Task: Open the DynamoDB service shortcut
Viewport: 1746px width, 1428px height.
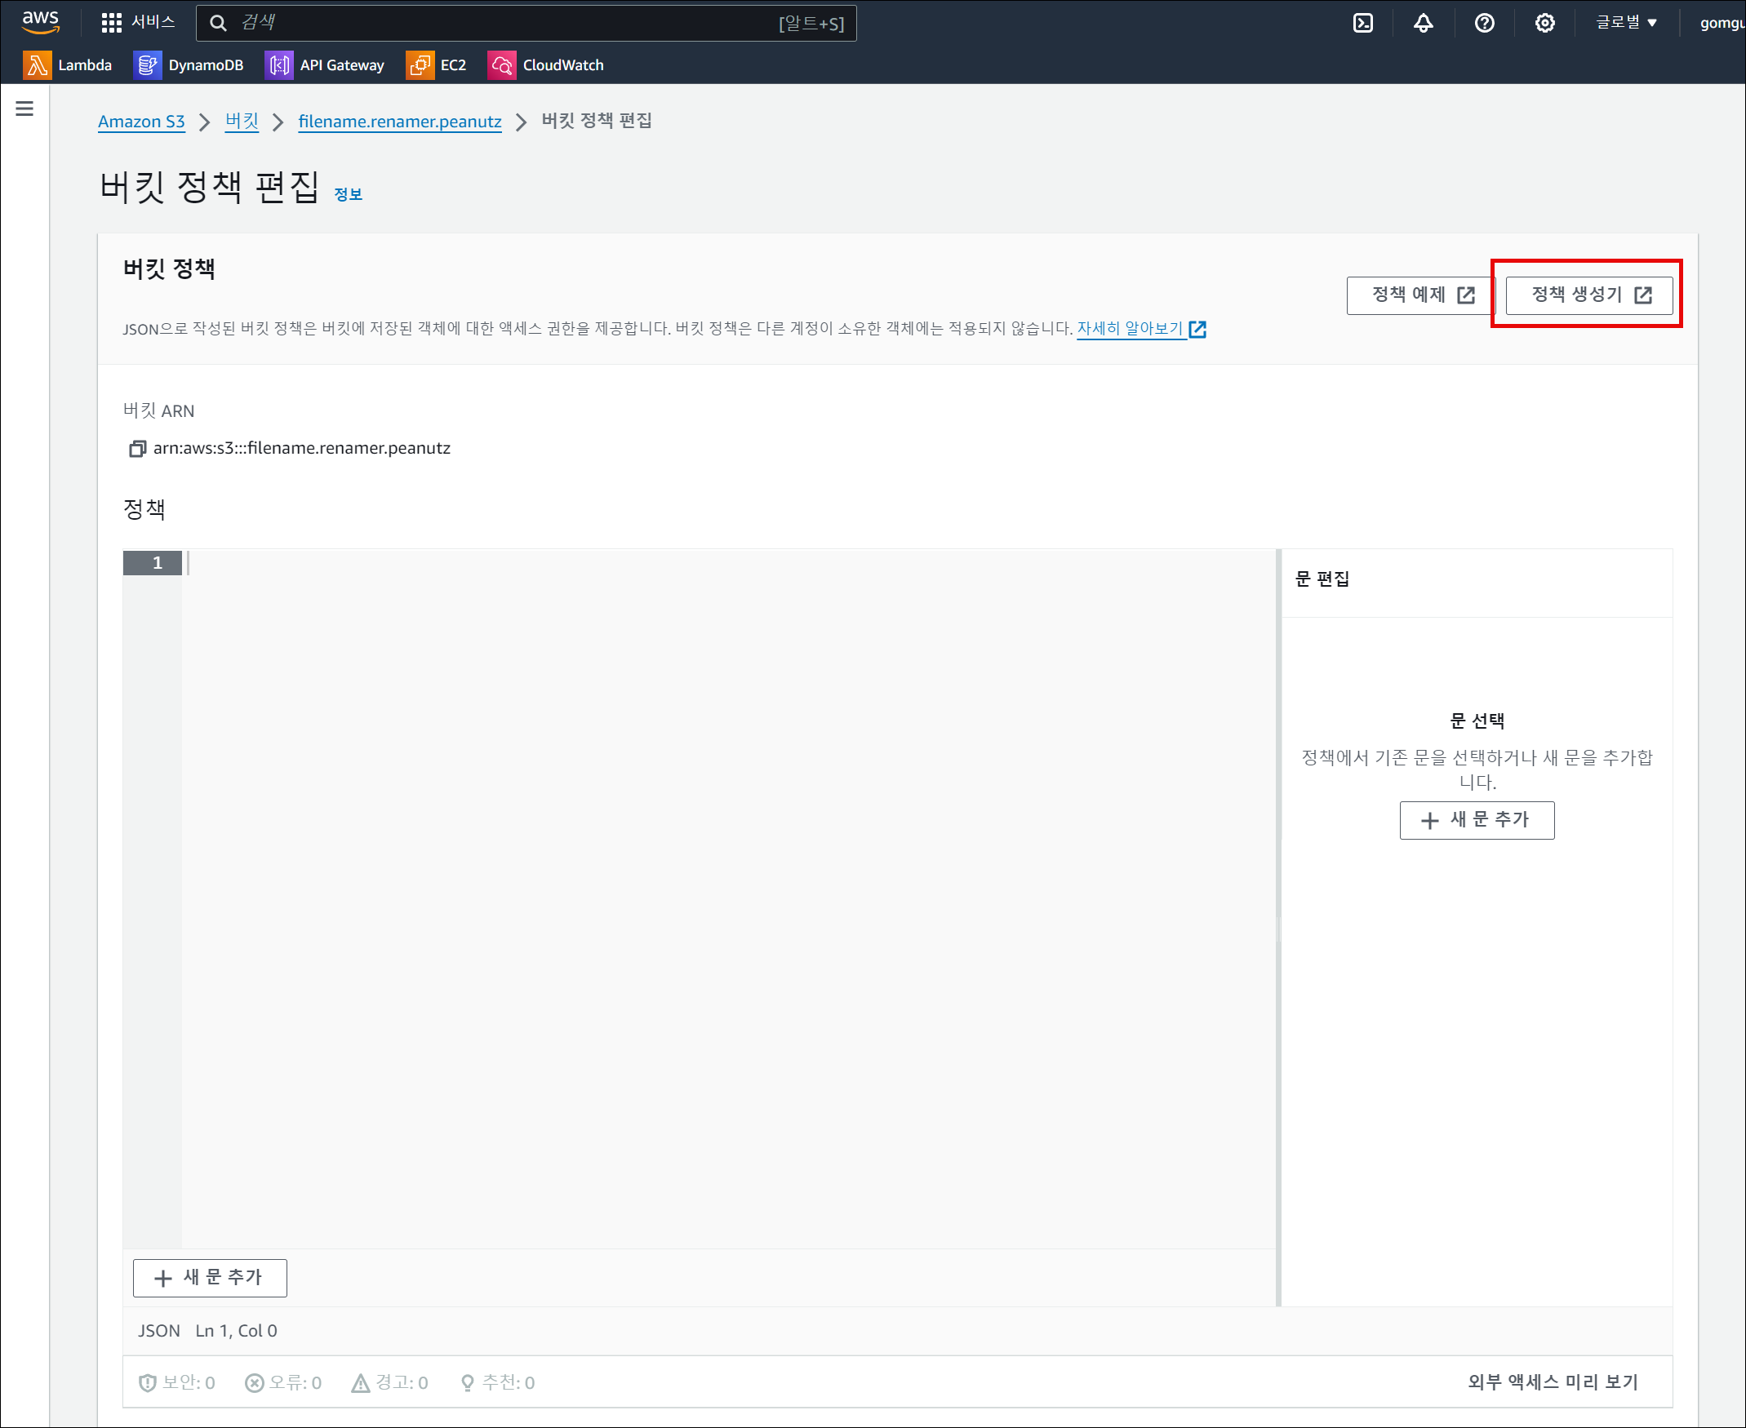Action: 189,65
